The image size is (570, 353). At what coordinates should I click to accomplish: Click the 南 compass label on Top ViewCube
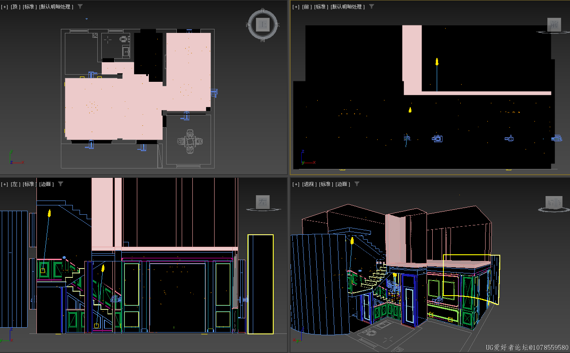pyautogui.click(x=263, y=40)
